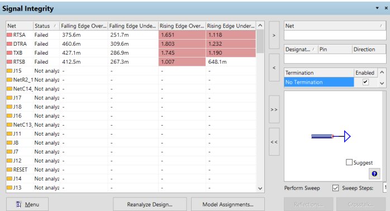Sort by the Designator column header

pyautogui.click(x=301, y=50)
